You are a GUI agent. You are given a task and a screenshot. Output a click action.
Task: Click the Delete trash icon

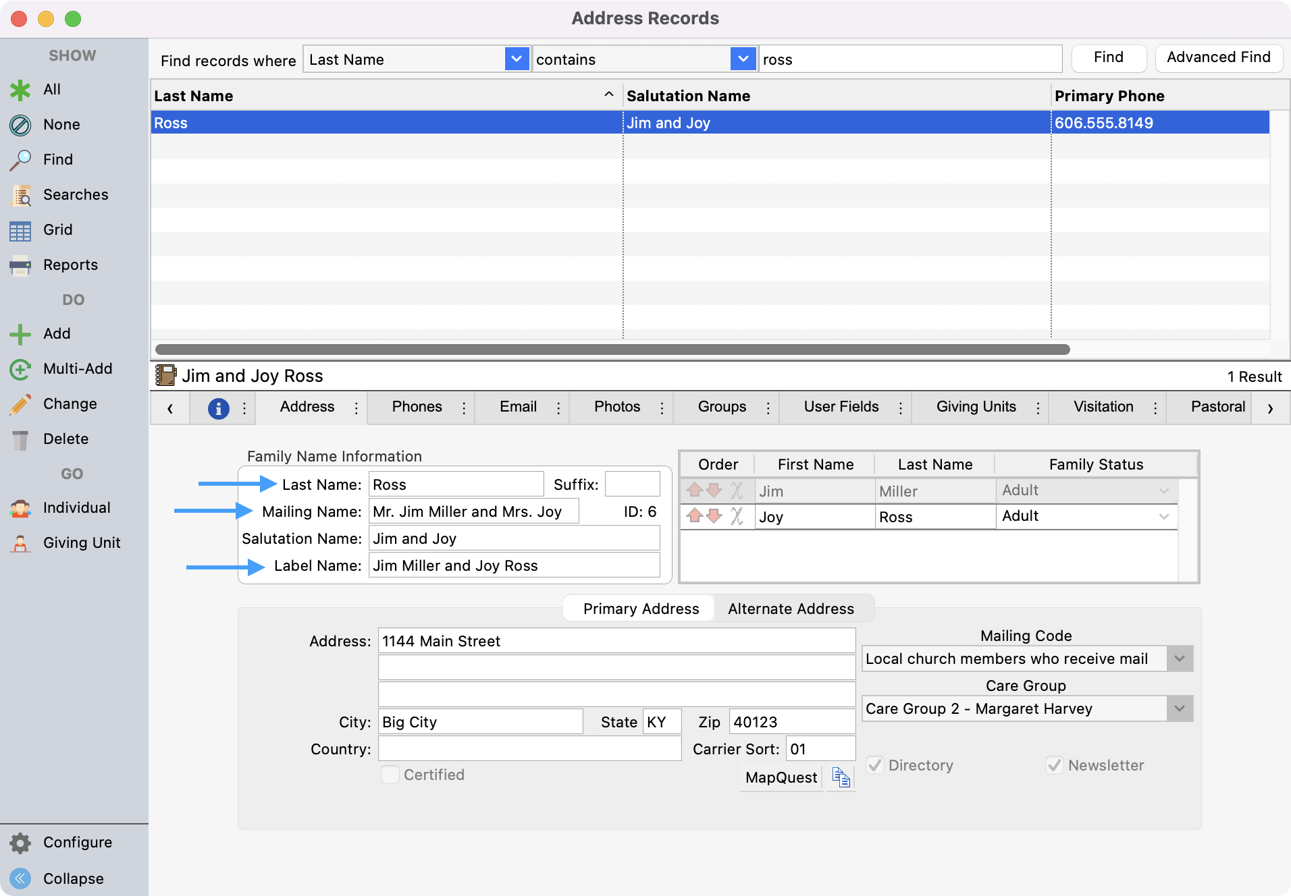point(20,439)
